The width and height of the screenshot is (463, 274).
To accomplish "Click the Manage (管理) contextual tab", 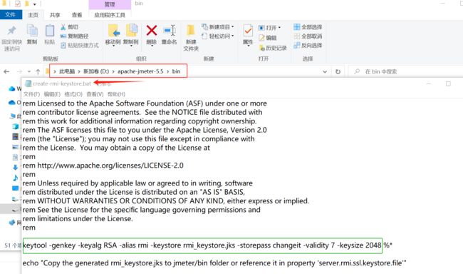I will click(x=110, y=4).
